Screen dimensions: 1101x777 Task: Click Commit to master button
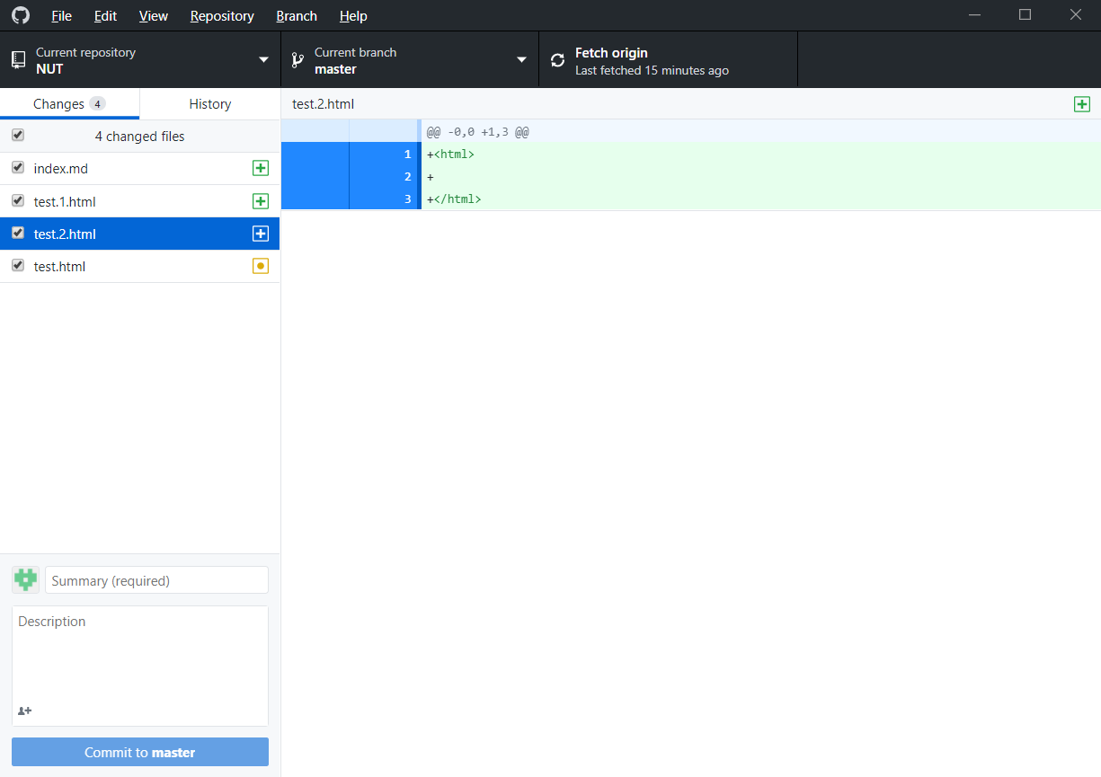click(x=140, y=752)
